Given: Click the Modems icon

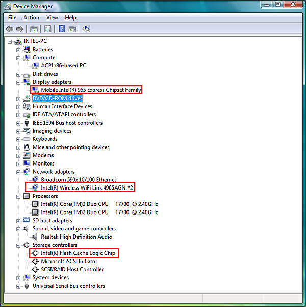Looking at the screenshot, I should 27,155.
